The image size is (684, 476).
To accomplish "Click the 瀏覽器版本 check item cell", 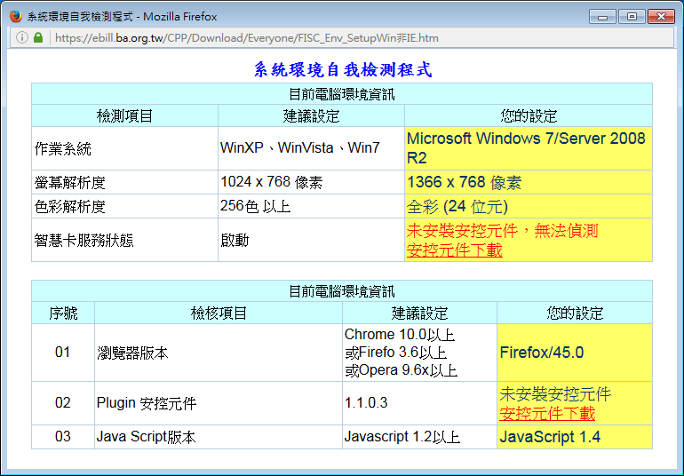I will 132,353.
